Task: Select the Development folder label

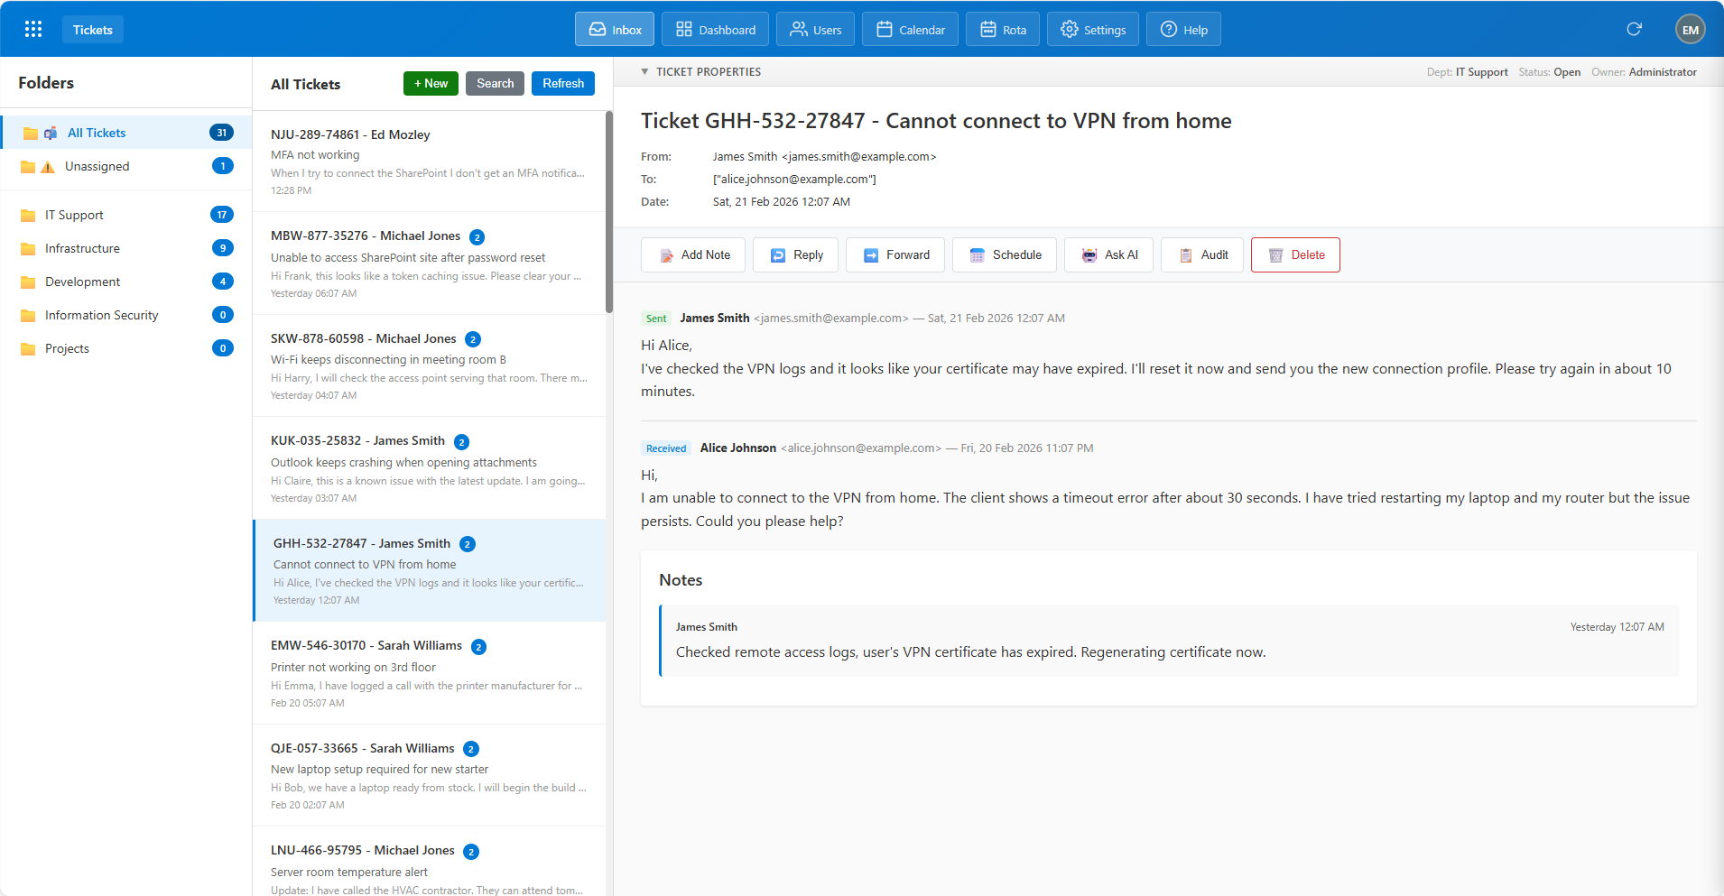Action: [x=82, y=282]
